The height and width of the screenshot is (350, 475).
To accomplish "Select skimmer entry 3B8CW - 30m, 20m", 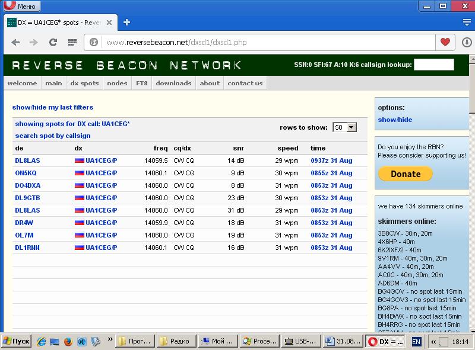I will (405, 233).
